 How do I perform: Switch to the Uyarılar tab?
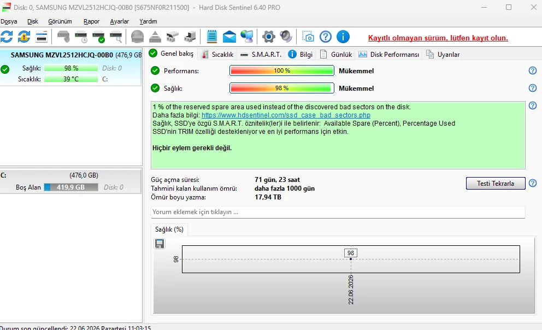[443, 55]
